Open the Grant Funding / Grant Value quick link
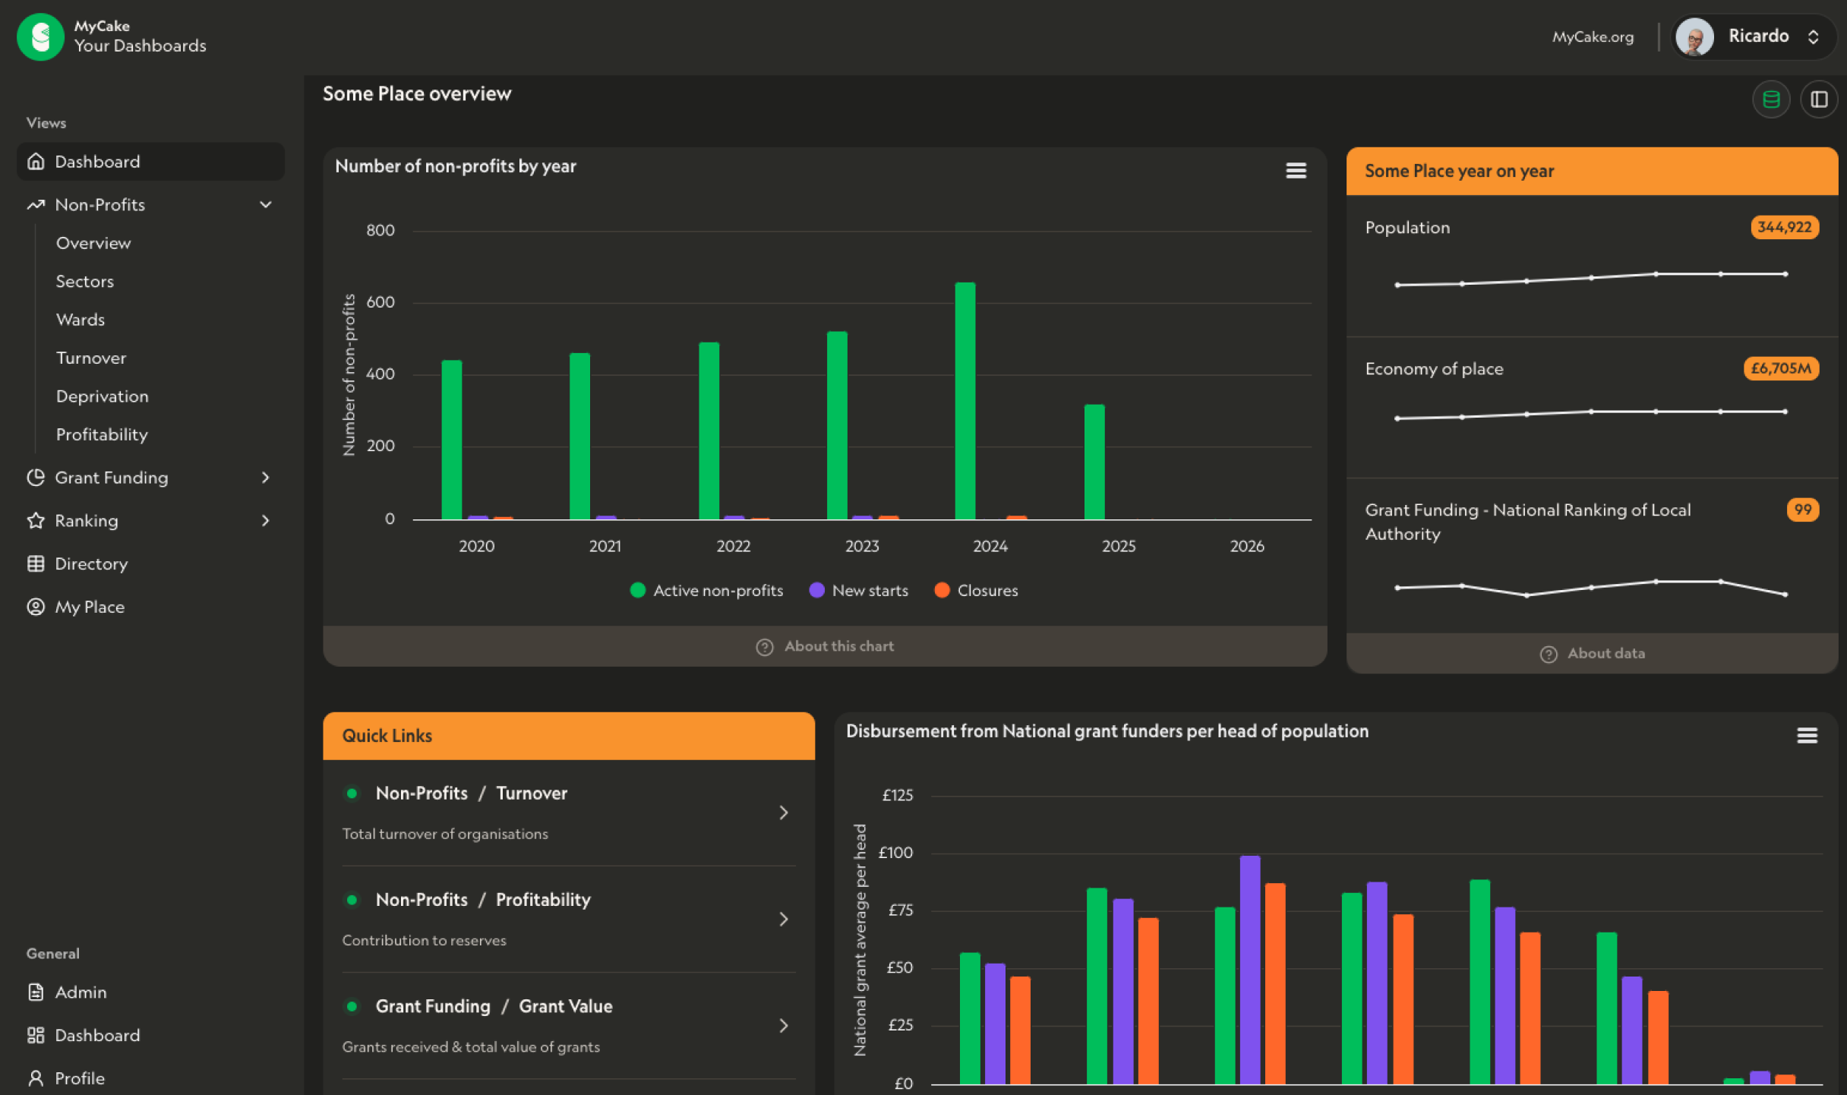This screenshot has width=1847, height=1095. [x=569, y=1025]
